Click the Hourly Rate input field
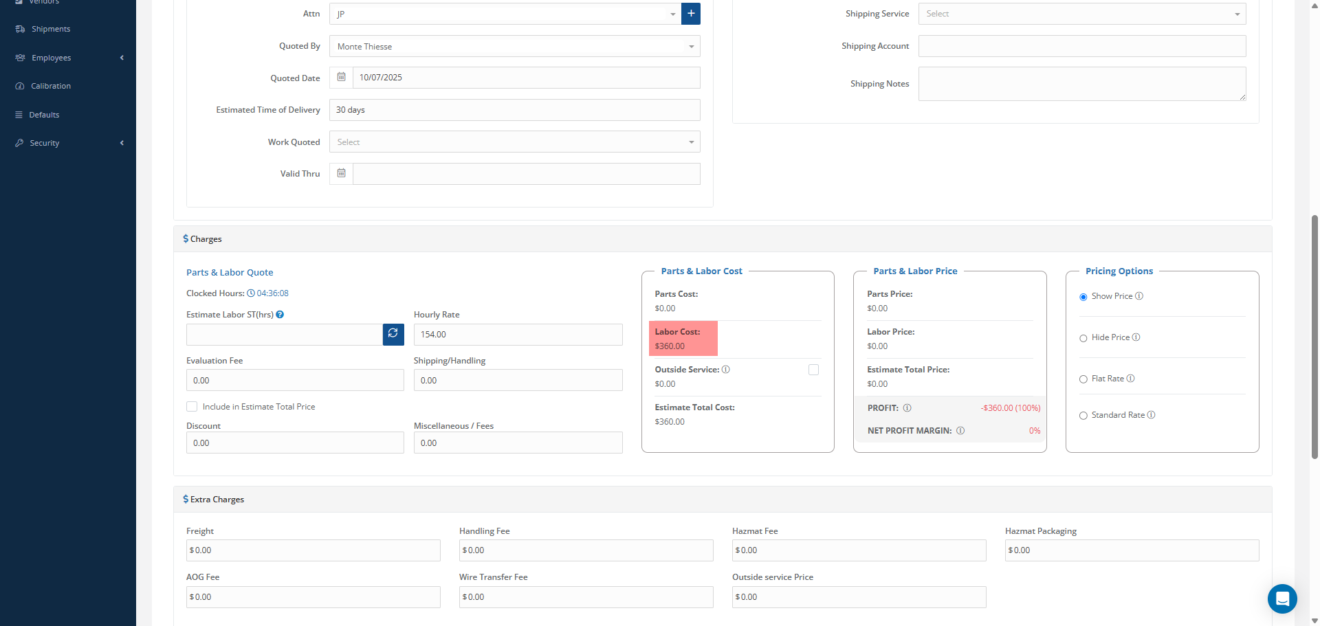The width and height of the screenshot is (1320, 626). pyautogui.click(x=518, y=335)
